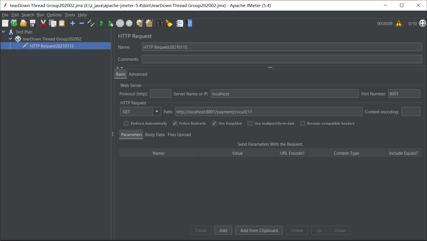Viewport: 427px width, 241px height.
Task: Collapse the Test Plan tree node
Action: (4, 32)
